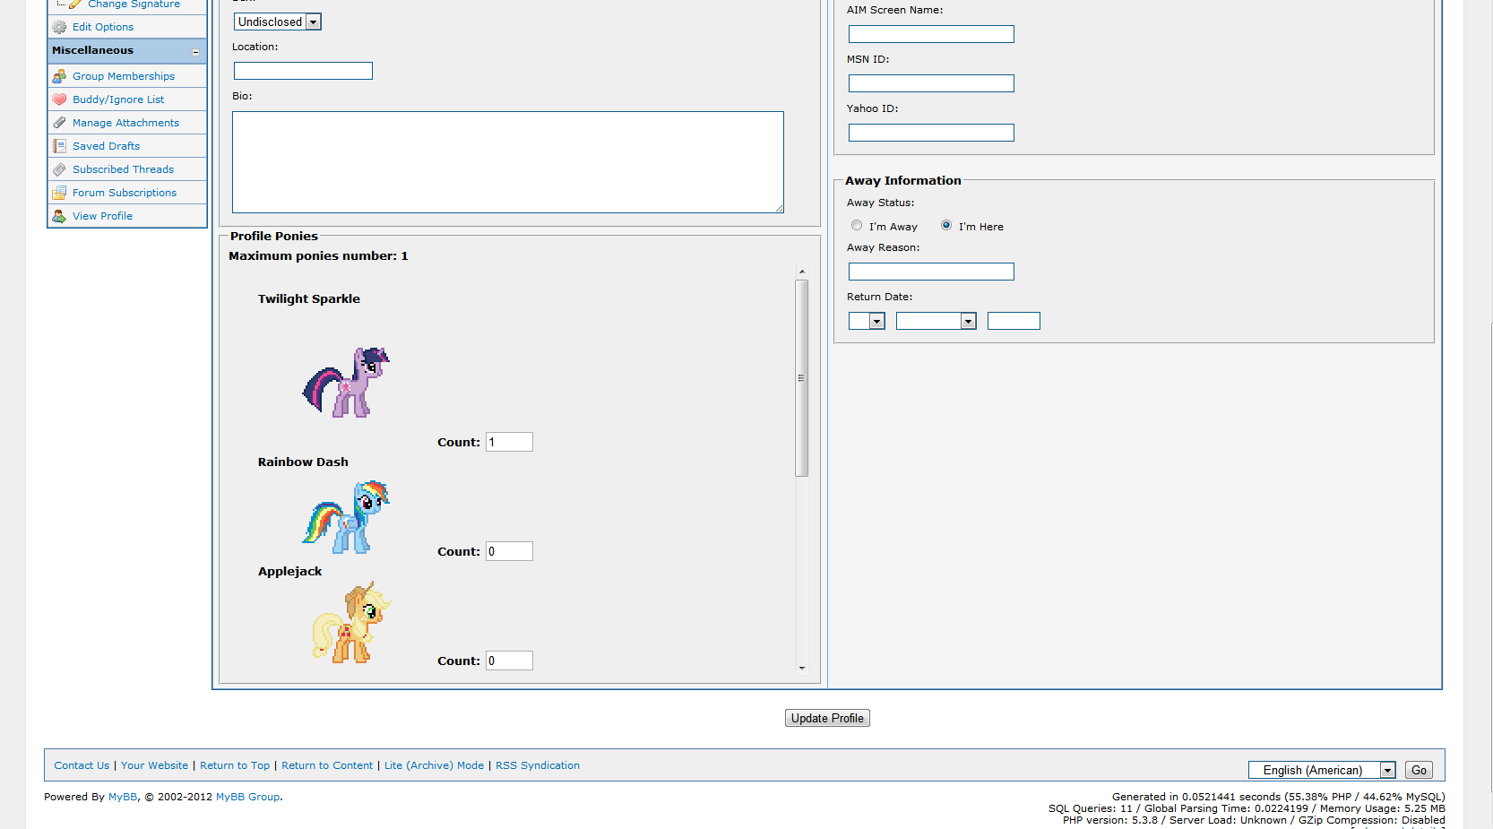Click the Manage Attachments paperclip icon
The height and width of the screenshot is (829, 1493).
59,123
